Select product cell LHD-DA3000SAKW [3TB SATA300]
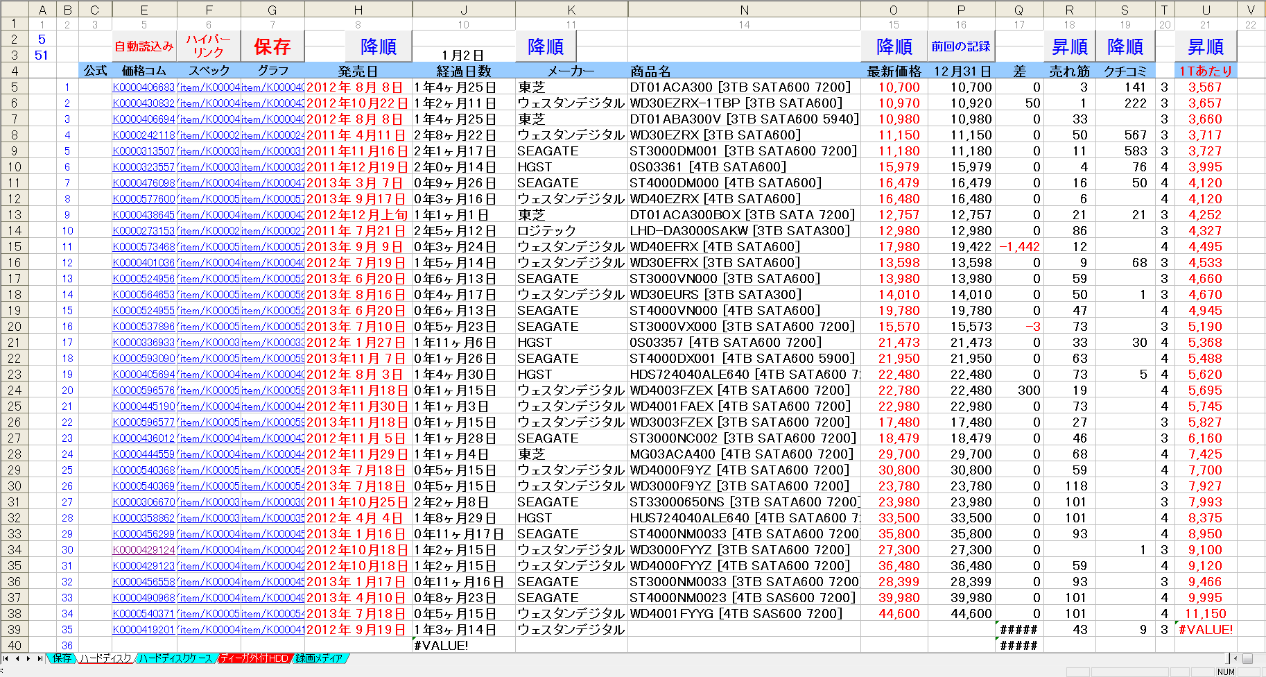This screenshot has width=1266, height=677. 744,231
